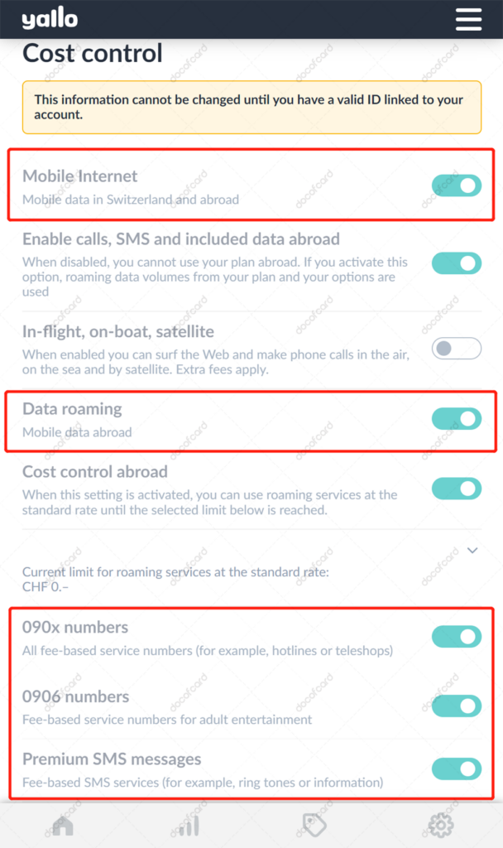Disable calls, SMS and data abroad
The image size is (503, 848).
(456, 263)
